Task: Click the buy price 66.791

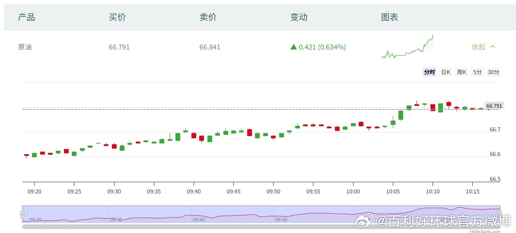Action: pos(119,47)
